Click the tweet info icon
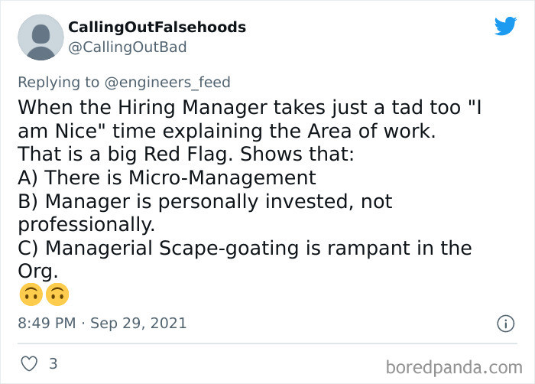The width and height of the screenshot is (535, 384). [505, 324]
